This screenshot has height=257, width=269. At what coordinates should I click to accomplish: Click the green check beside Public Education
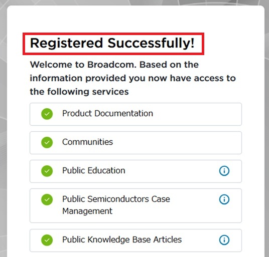pyautogui.click(x=47, y=171)
